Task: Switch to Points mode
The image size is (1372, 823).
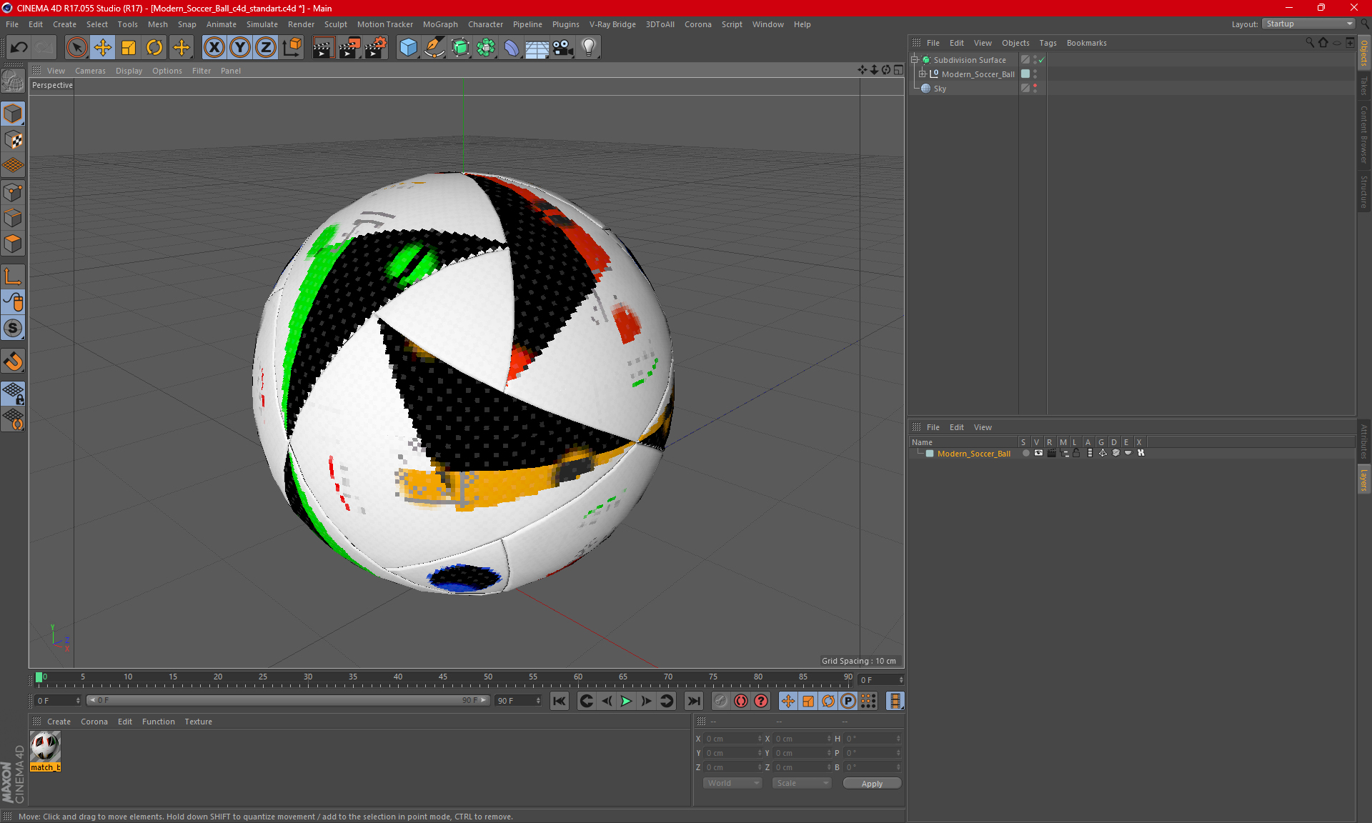Action: (13, 192)
